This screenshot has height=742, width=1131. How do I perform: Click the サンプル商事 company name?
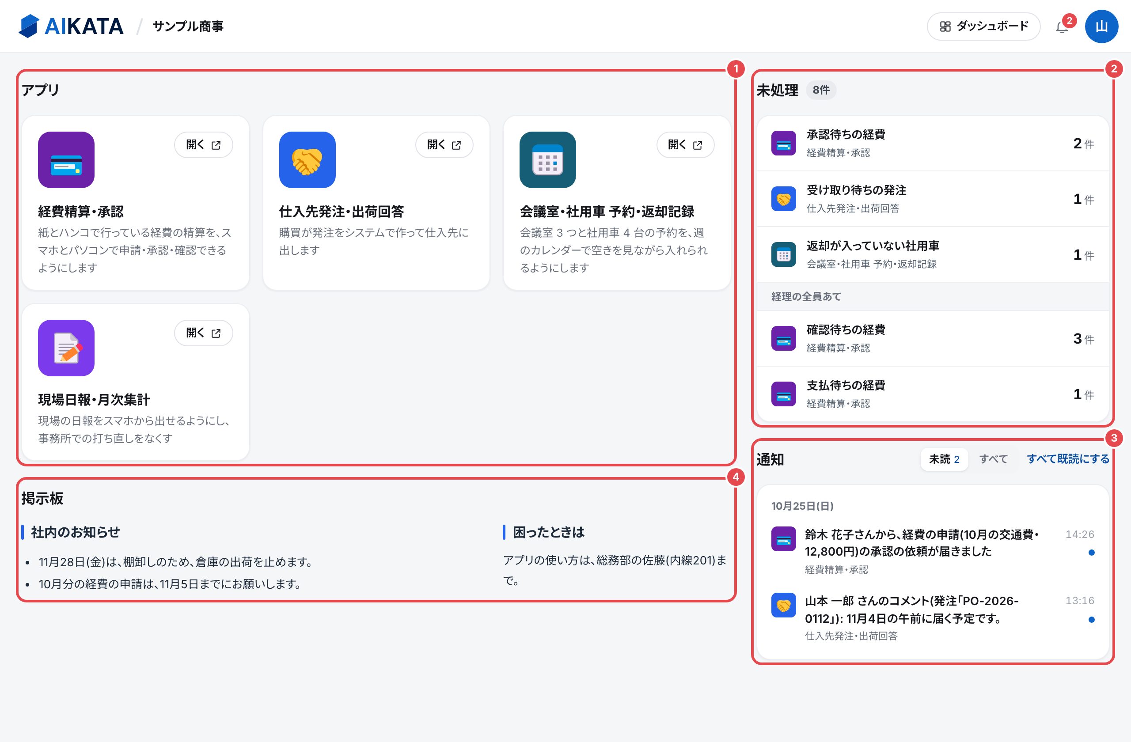188,26
